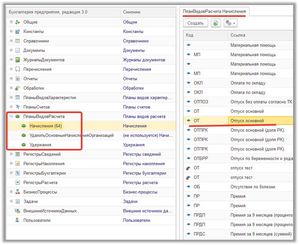The width and height of the screenshot is (299, 245).
Task: Collapse the ПланыВидовРасчета tree node
Action: coord(11,116)
